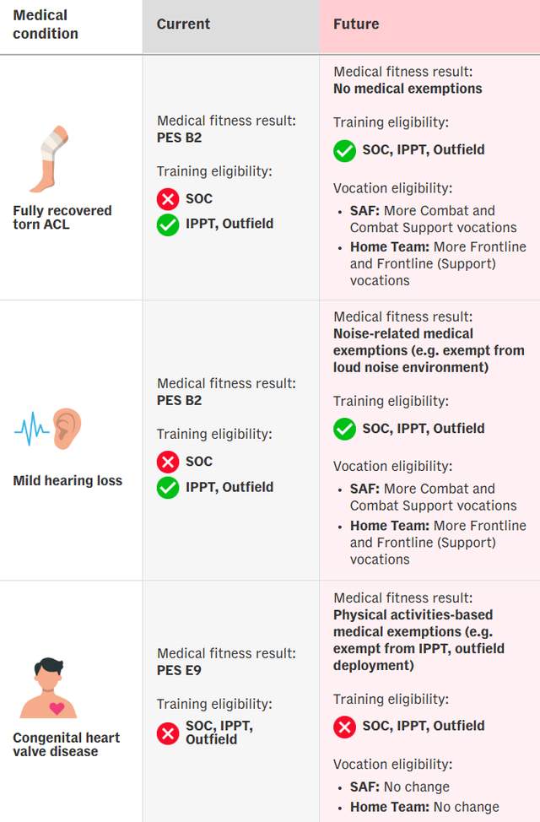The width and height of the screenshot is (540, 822).
Task: Click the Medical condition header cell
Action: (x=46, y=25)
